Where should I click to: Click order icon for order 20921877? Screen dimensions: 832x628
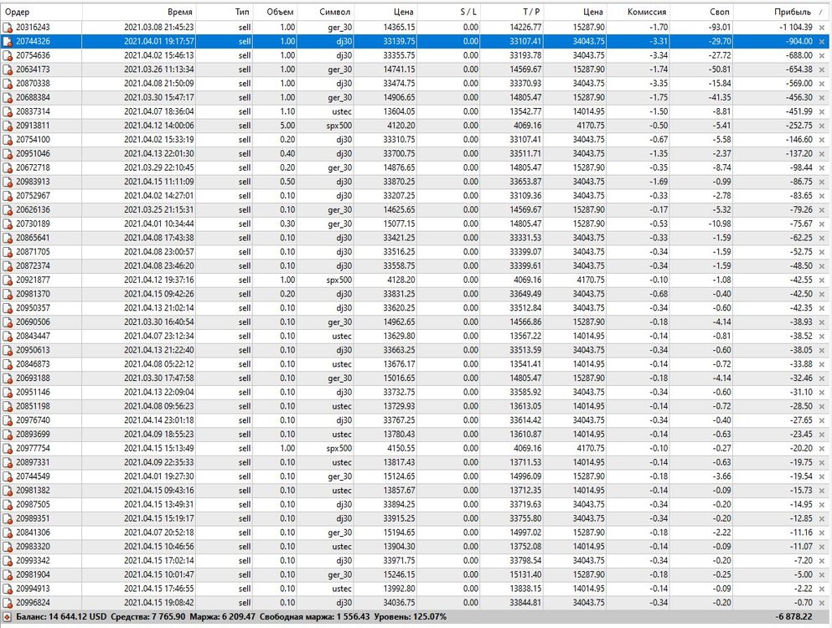tap(8, 280)
